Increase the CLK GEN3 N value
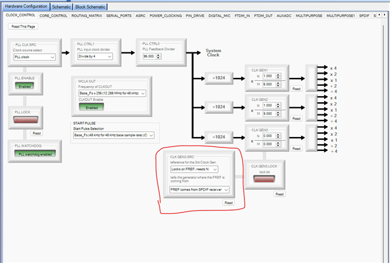 point(278,135)
